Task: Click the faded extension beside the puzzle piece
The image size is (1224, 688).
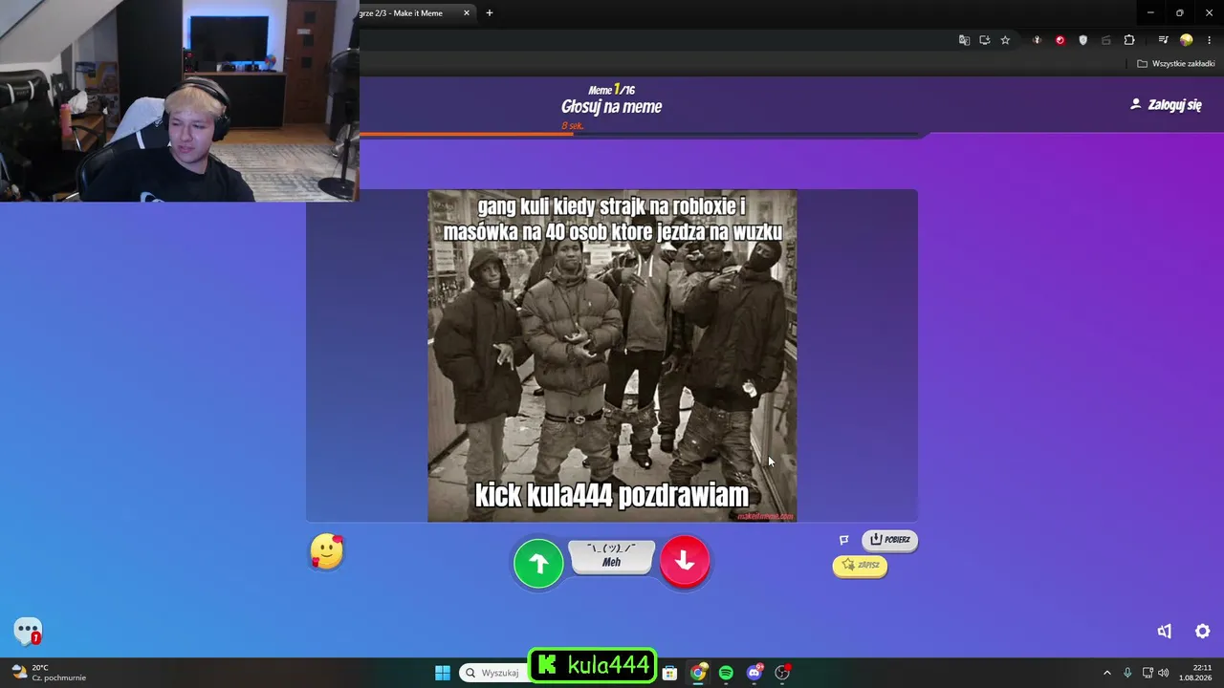Action: 1106,40
